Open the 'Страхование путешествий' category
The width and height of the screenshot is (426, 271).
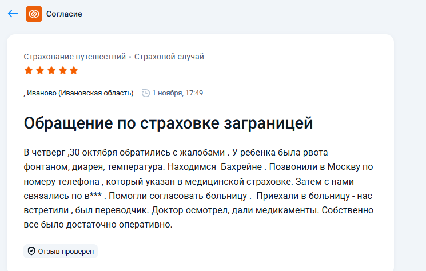74,57
